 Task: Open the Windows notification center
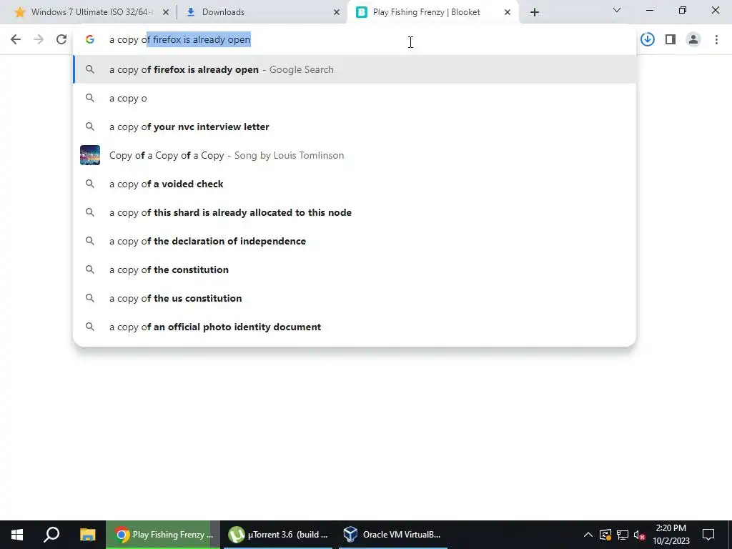tap(708, 535)
